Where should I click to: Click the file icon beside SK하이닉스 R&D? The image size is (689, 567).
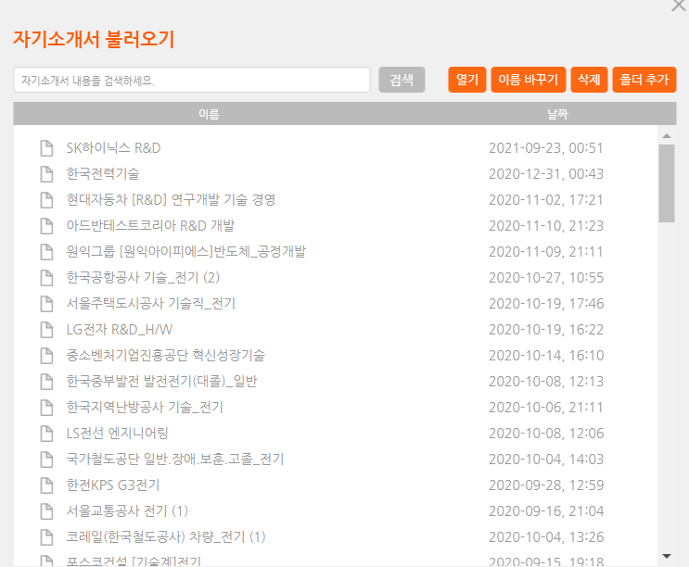[46, 148]
